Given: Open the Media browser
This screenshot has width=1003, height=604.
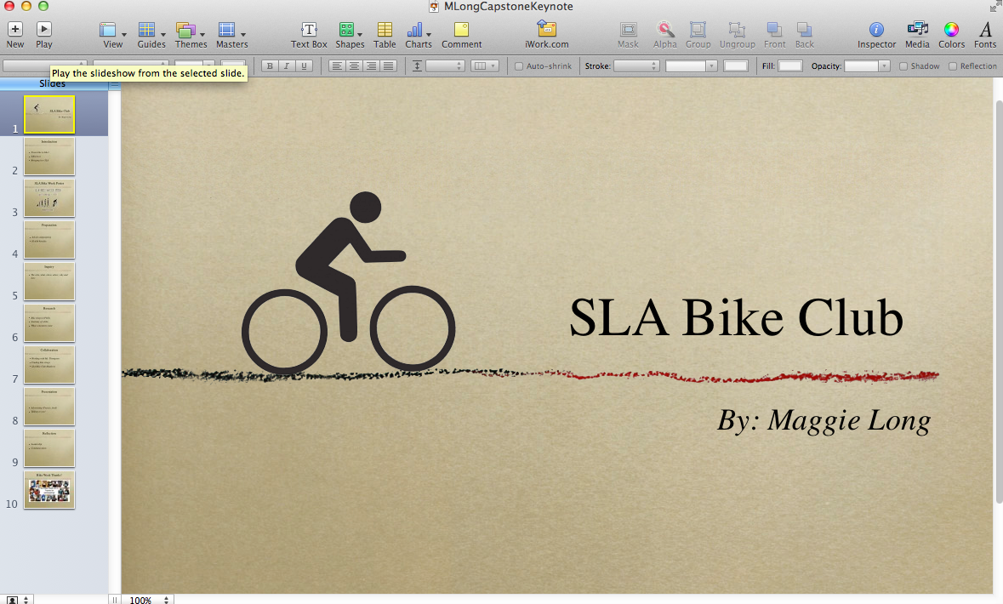Looking at the screenshot, I should 917,31.
